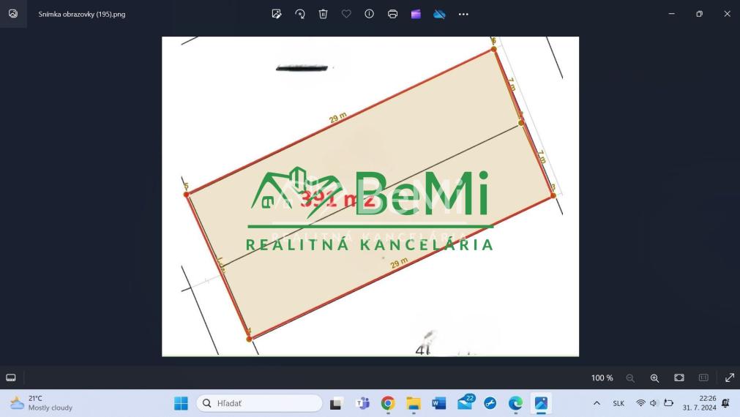Open Clipchamp video editor icon

pos(416,14)
